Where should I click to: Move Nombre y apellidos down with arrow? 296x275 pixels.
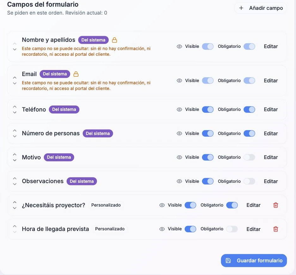15,49
